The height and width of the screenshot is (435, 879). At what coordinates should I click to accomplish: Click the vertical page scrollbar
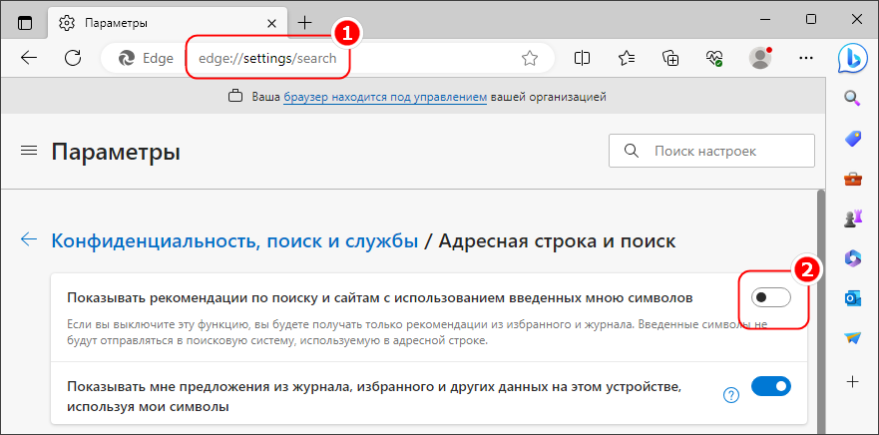[x=821, y=311]
